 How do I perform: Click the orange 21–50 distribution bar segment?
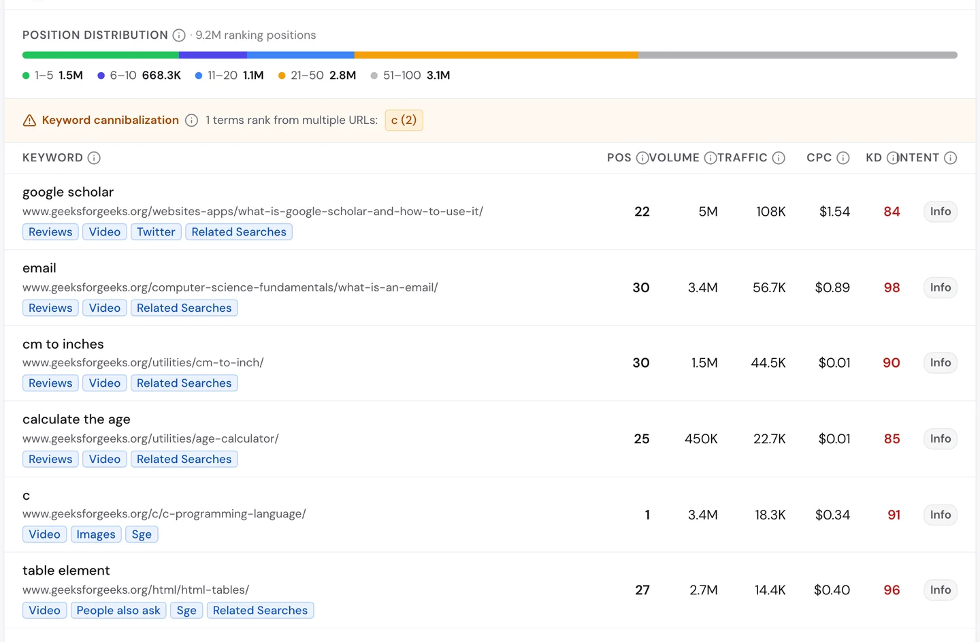tap(496, 55)
